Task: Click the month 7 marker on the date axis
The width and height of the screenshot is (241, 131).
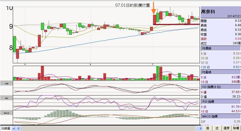Action: 153,64
